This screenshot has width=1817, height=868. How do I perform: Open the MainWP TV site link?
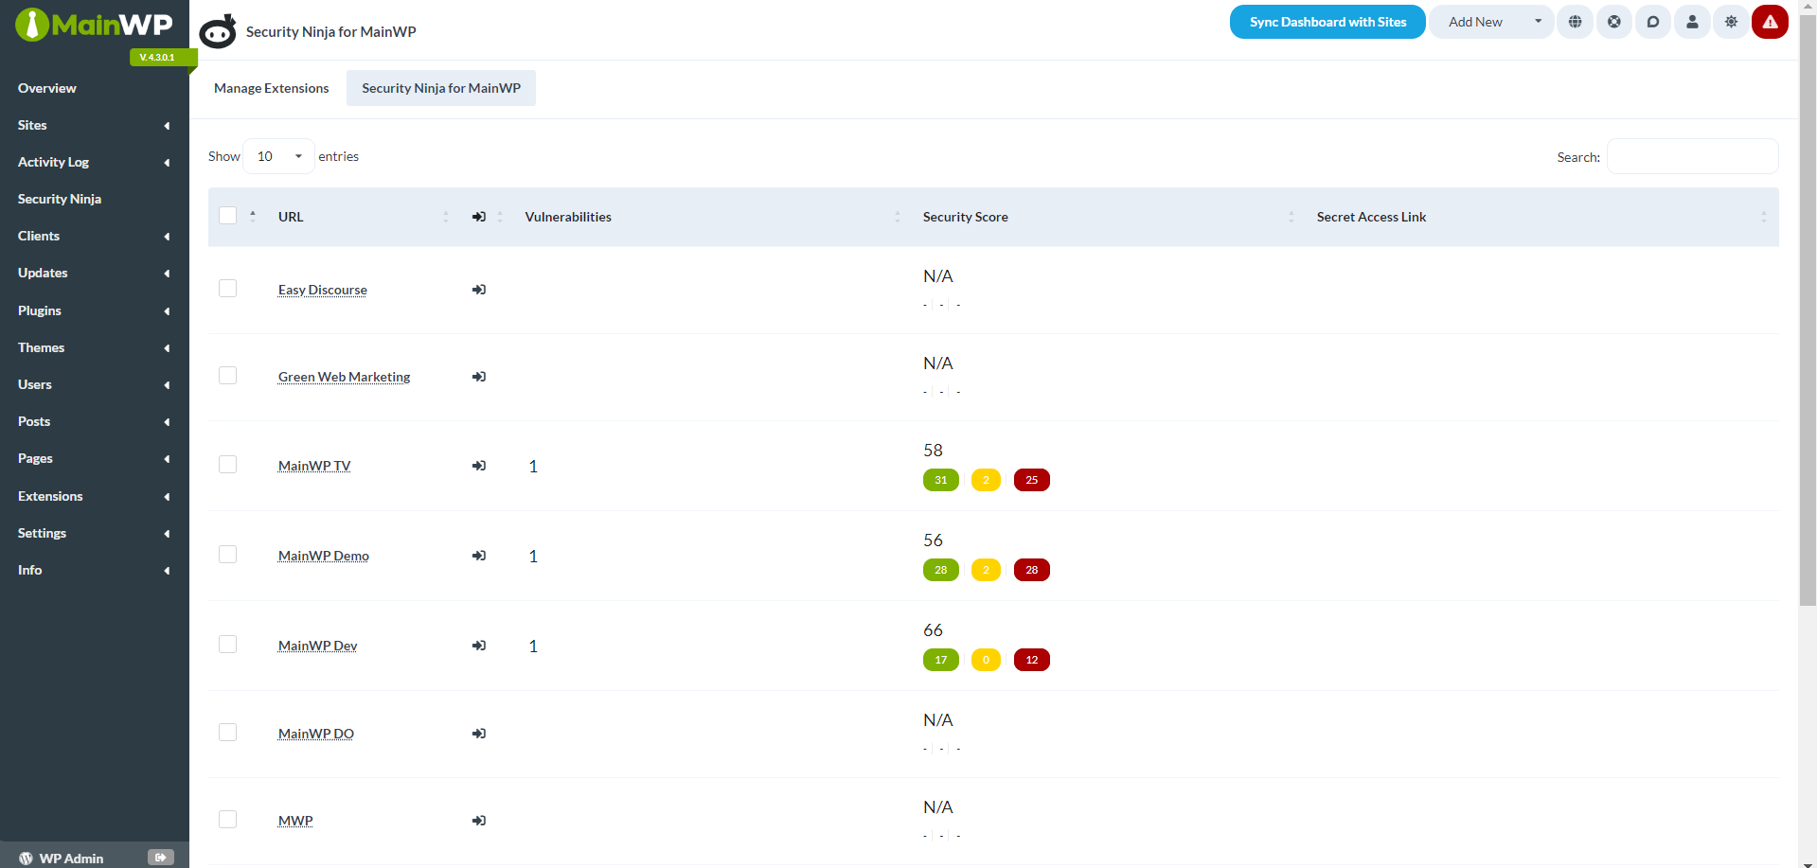click(x=314, y=466)
